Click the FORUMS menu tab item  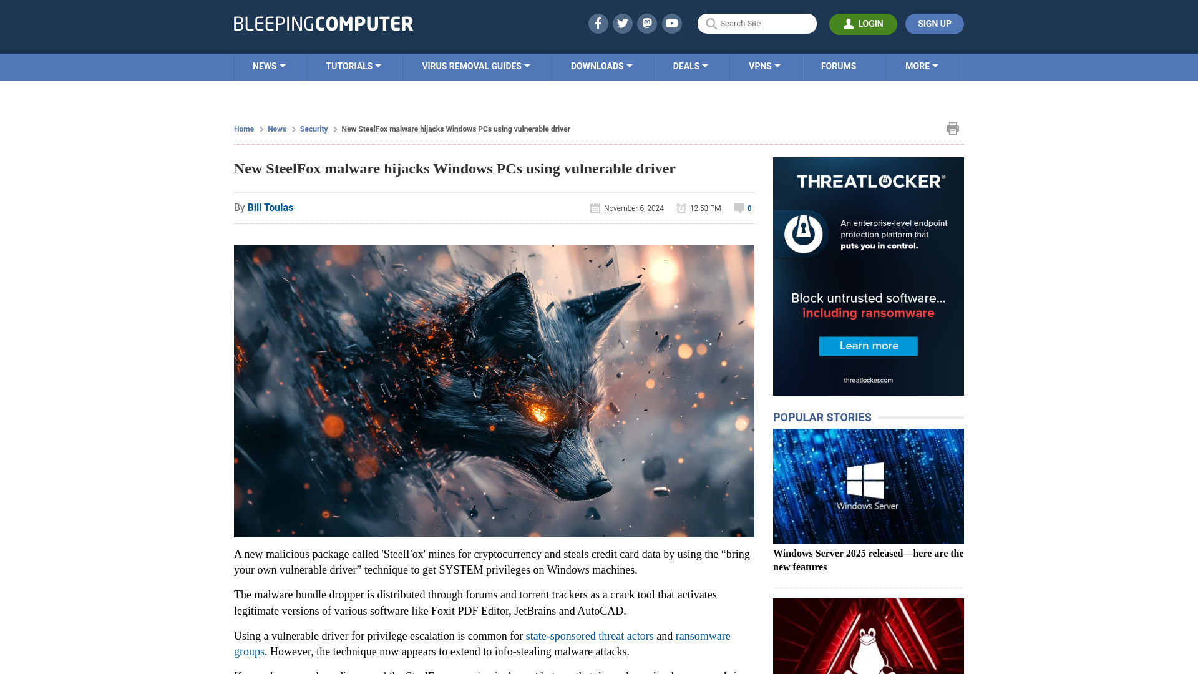tap(839, 66)
